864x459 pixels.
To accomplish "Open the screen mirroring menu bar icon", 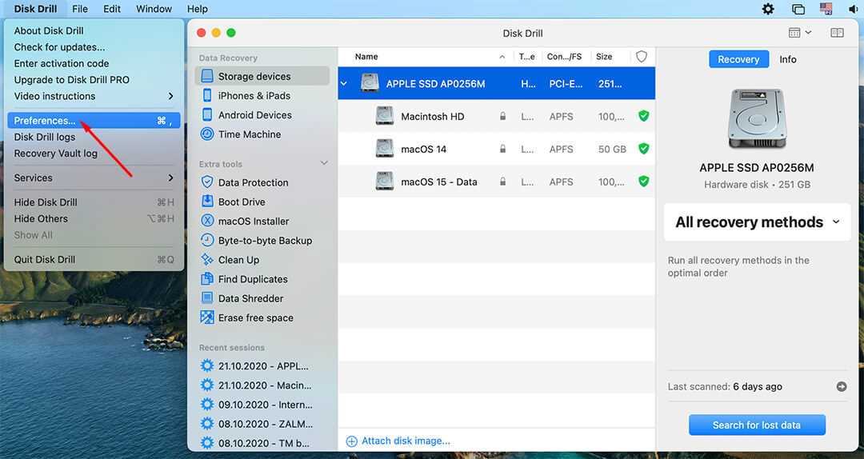I will pos(798,9).
